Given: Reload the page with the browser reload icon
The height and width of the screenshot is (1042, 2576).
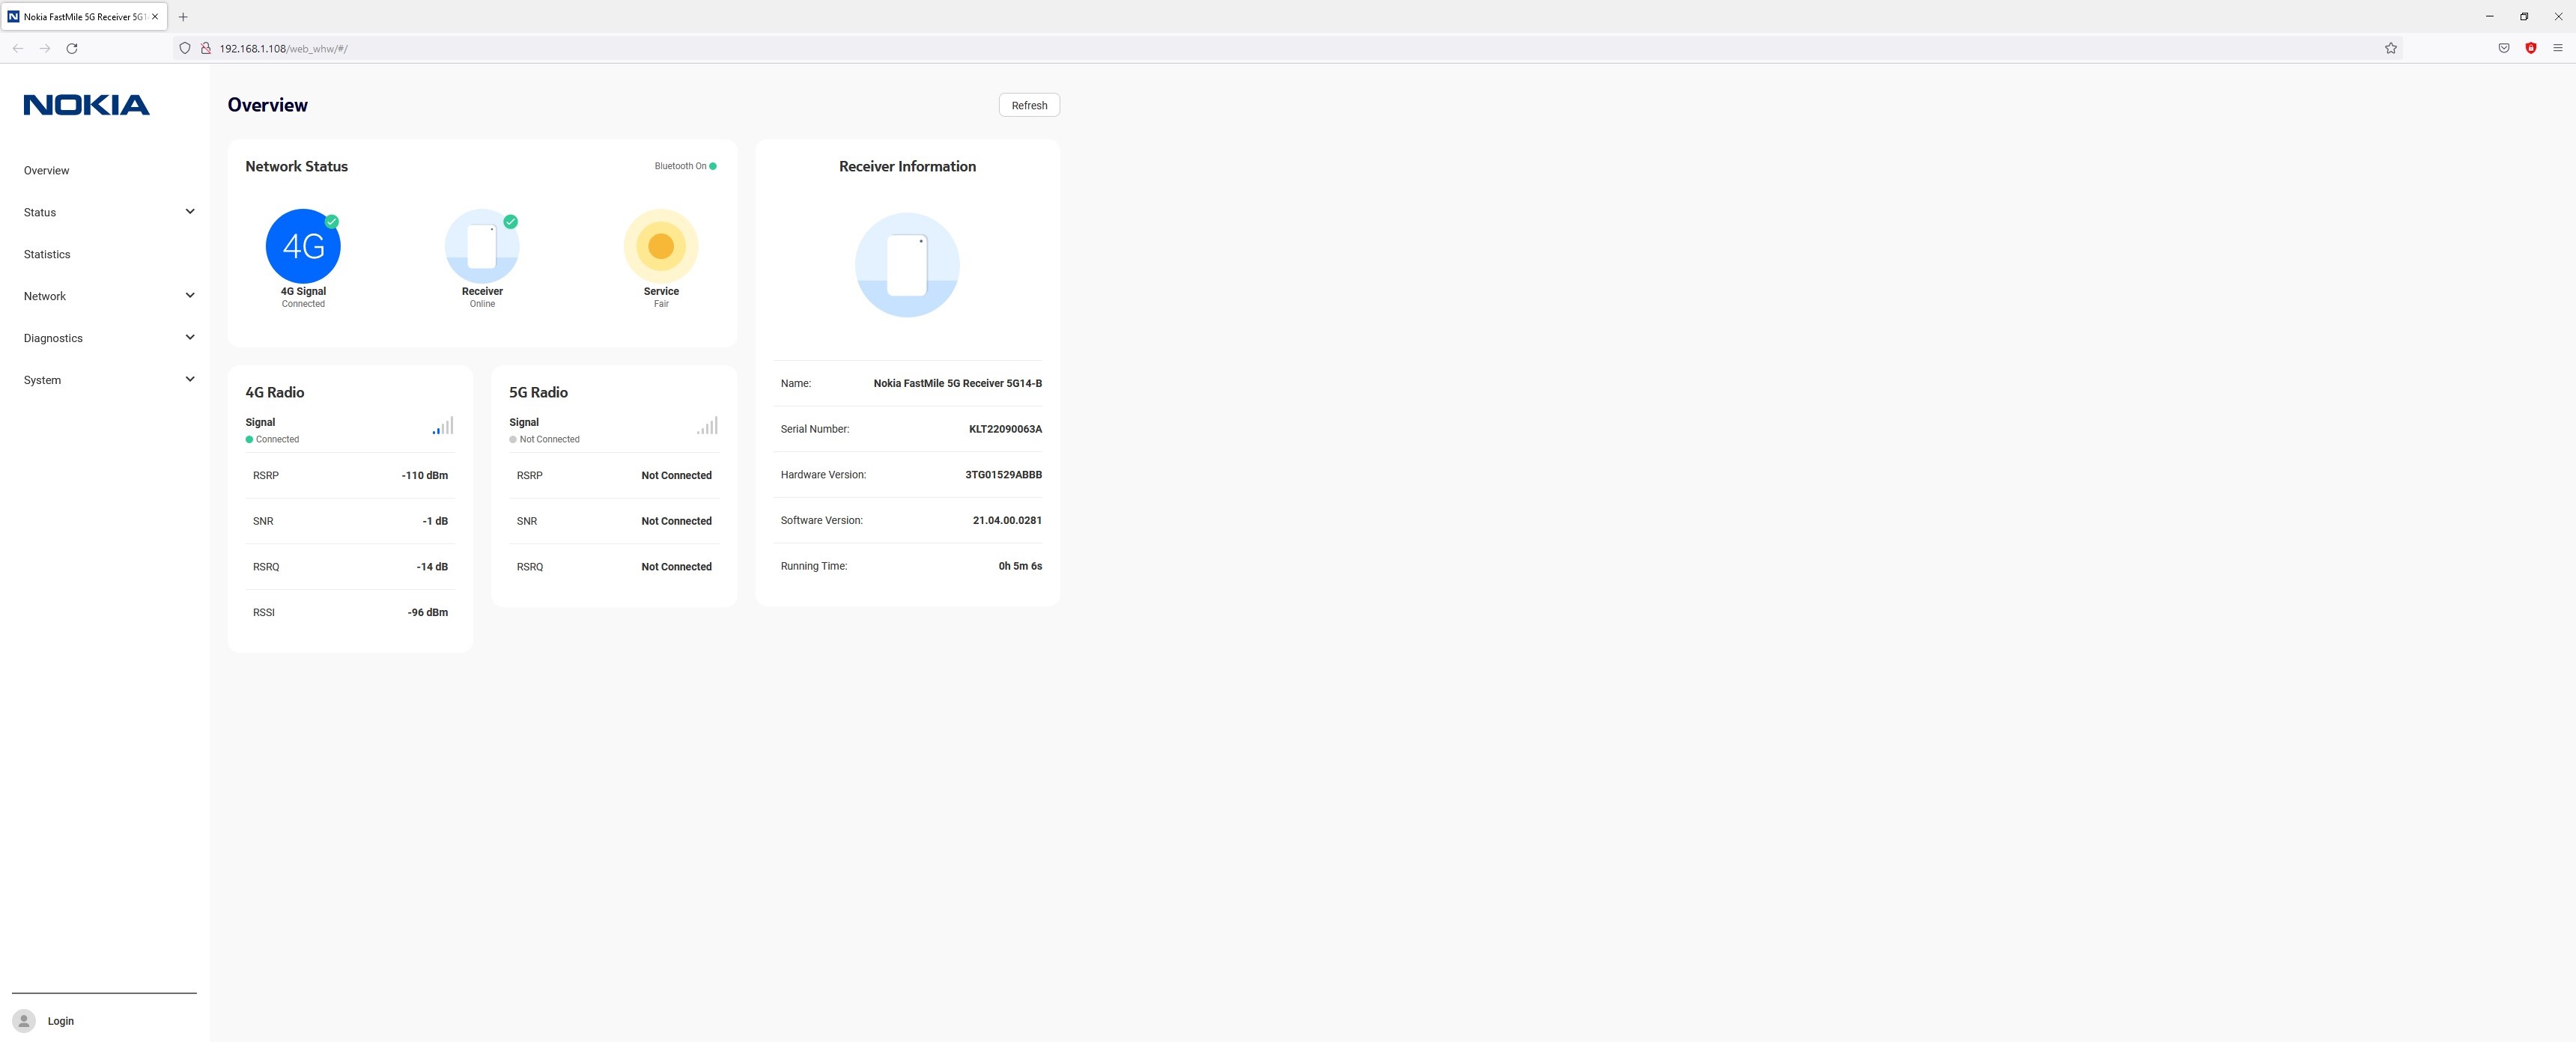Looking at the screenshot, I should [72, 48].
